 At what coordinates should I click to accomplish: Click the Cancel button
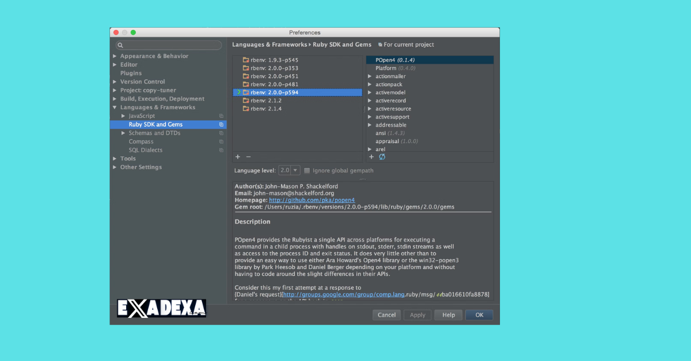386,315
